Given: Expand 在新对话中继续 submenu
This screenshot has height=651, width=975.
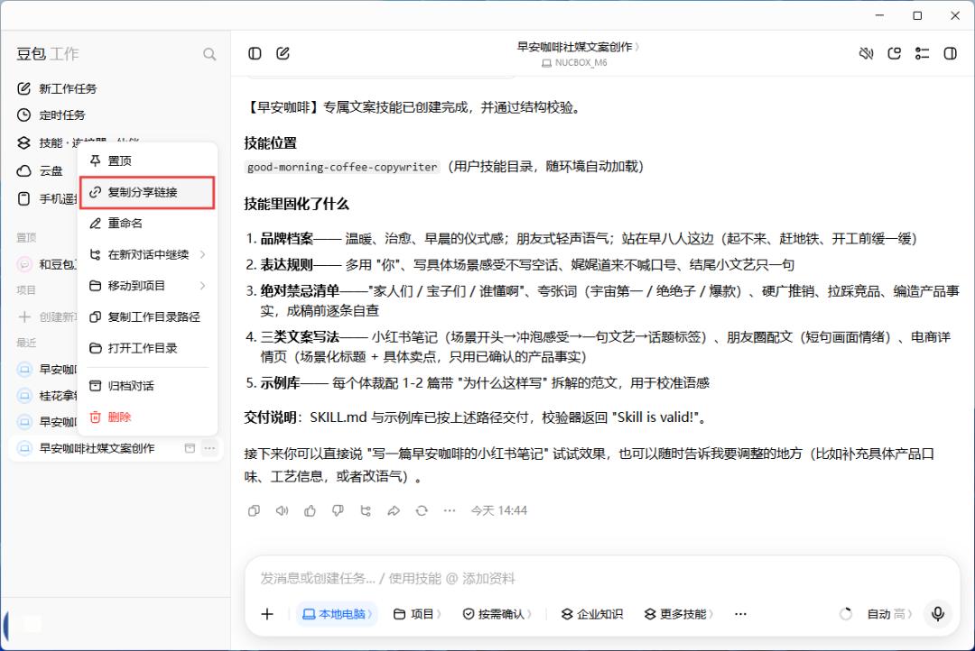Looking at the screenshot, I should click(x=147, y=254).
